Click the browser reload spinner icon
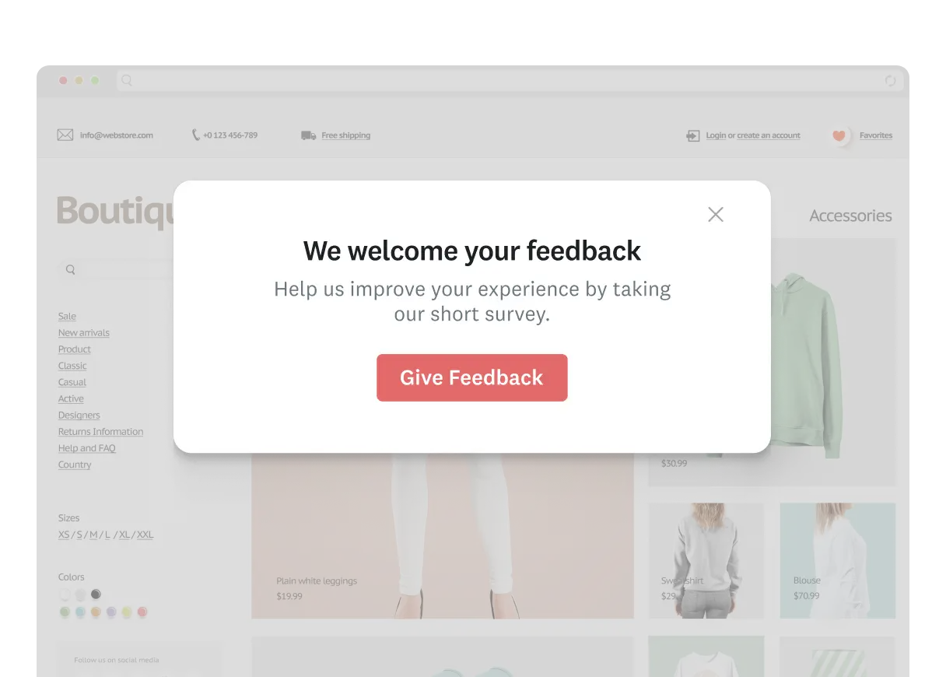Image resolution: width=946 pixels, height=677 pixels. (891, 81)
